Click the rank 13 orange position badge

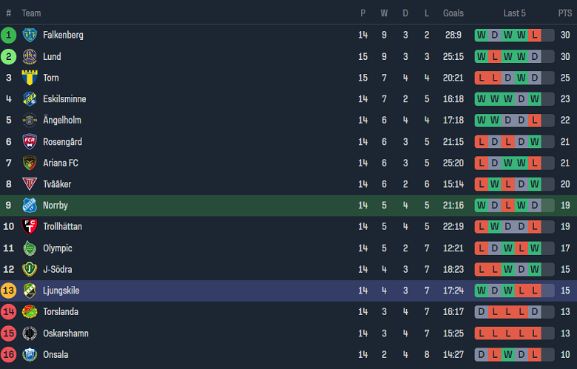[x=9, y=291]
